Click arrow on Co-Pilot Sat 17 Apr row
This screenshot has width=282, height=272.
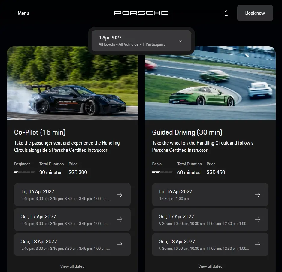120,219
